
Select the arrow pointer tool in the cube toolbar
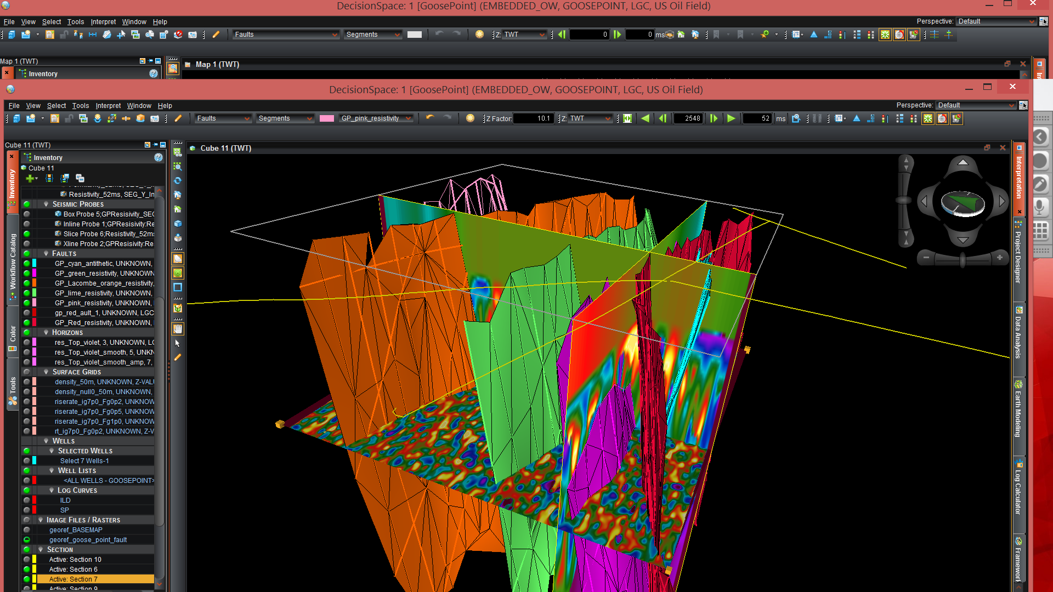click(177, 343)
